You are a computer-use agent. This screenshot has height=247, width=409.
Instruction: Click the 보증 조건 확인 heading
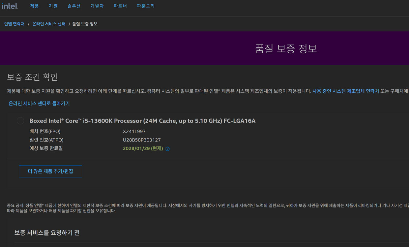32,77
